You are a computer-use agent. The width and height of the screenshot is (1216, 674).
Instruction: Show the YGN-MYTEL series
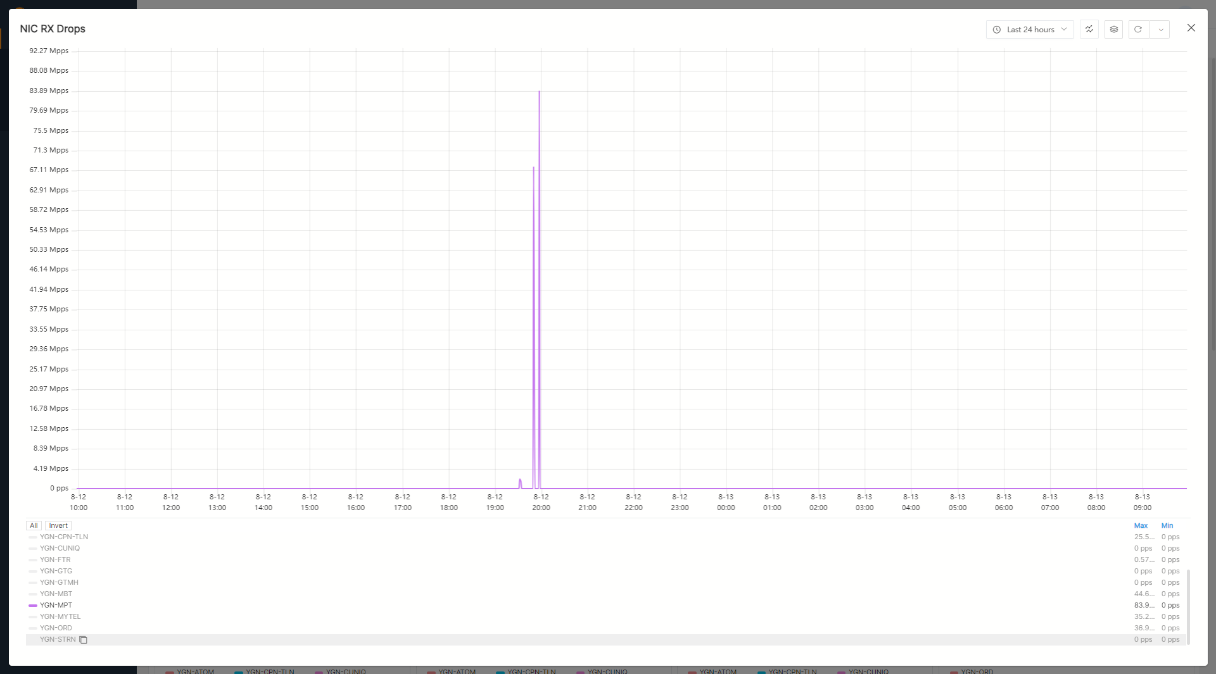[60, 617]
